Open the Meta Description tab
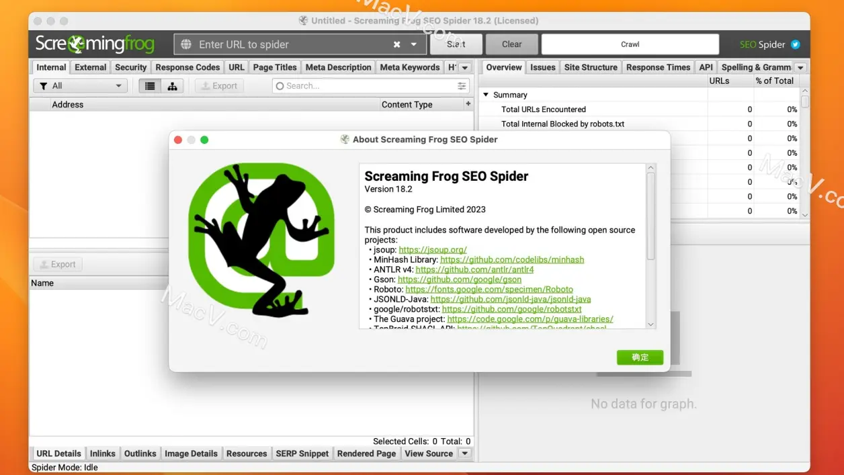Viewport: 844px width, 475px height. coord(338,67)
